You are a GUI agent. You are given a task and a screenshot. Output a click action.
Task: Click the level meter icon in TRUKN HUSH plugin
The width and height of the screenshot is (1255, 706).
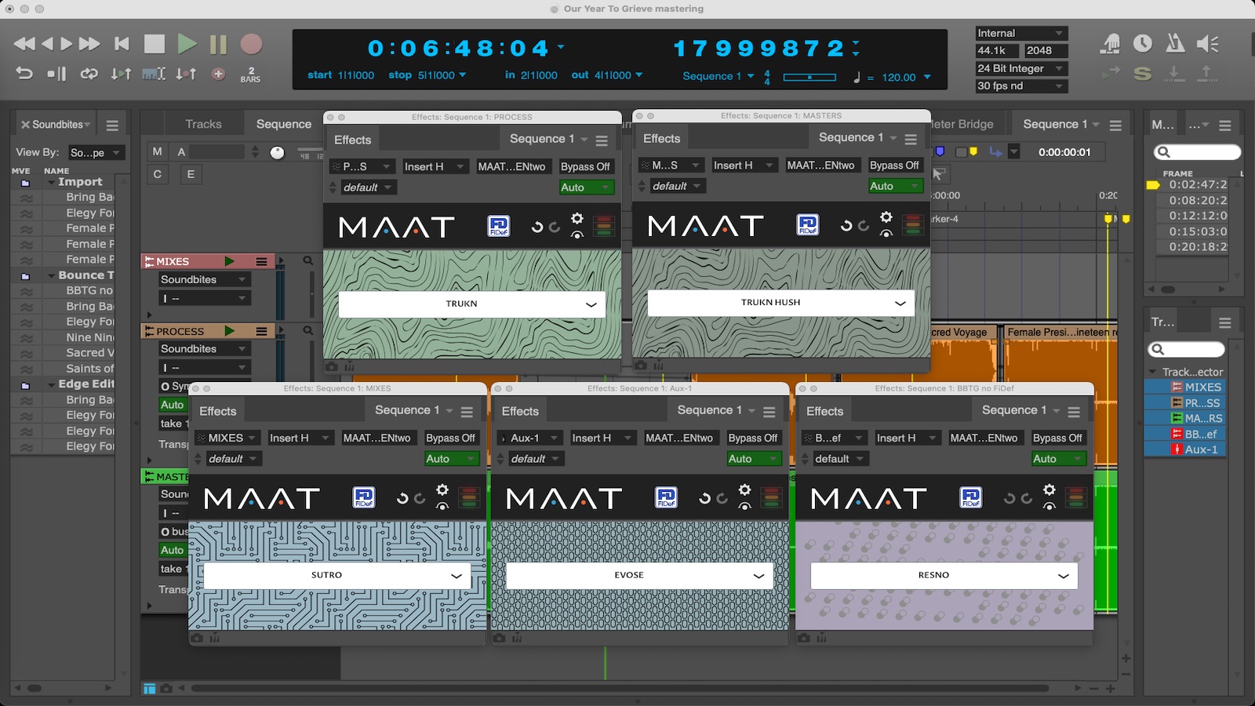tap(913, 224)
